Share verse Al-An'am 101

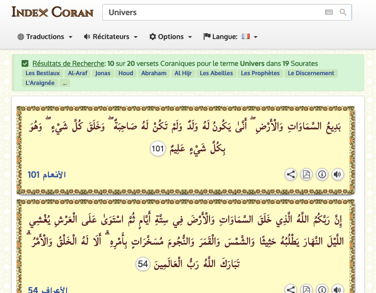[x=291, y=174]
